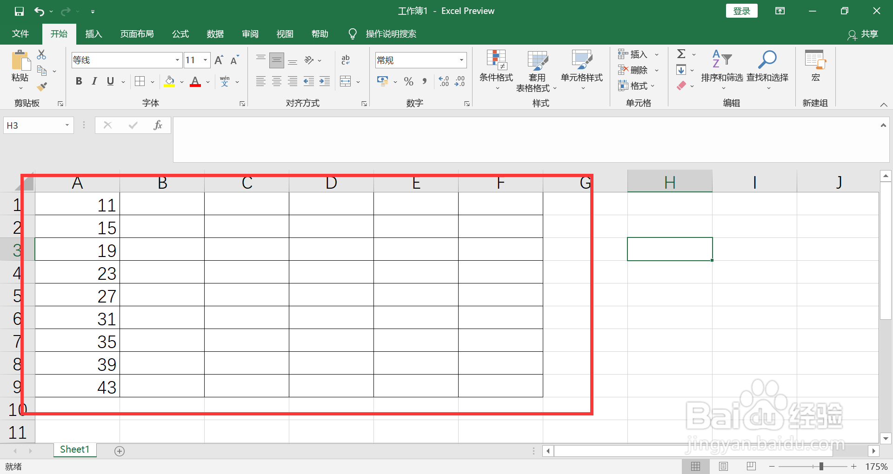The image size is (893, 474).
Task: Click the Paste clipboard icon
Action: [20, 61]
